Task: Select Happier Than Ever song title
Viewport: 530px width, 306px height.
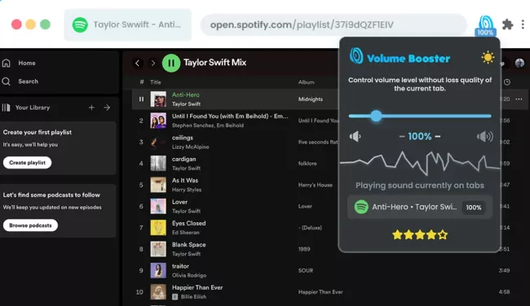Action: click(197, 287)
